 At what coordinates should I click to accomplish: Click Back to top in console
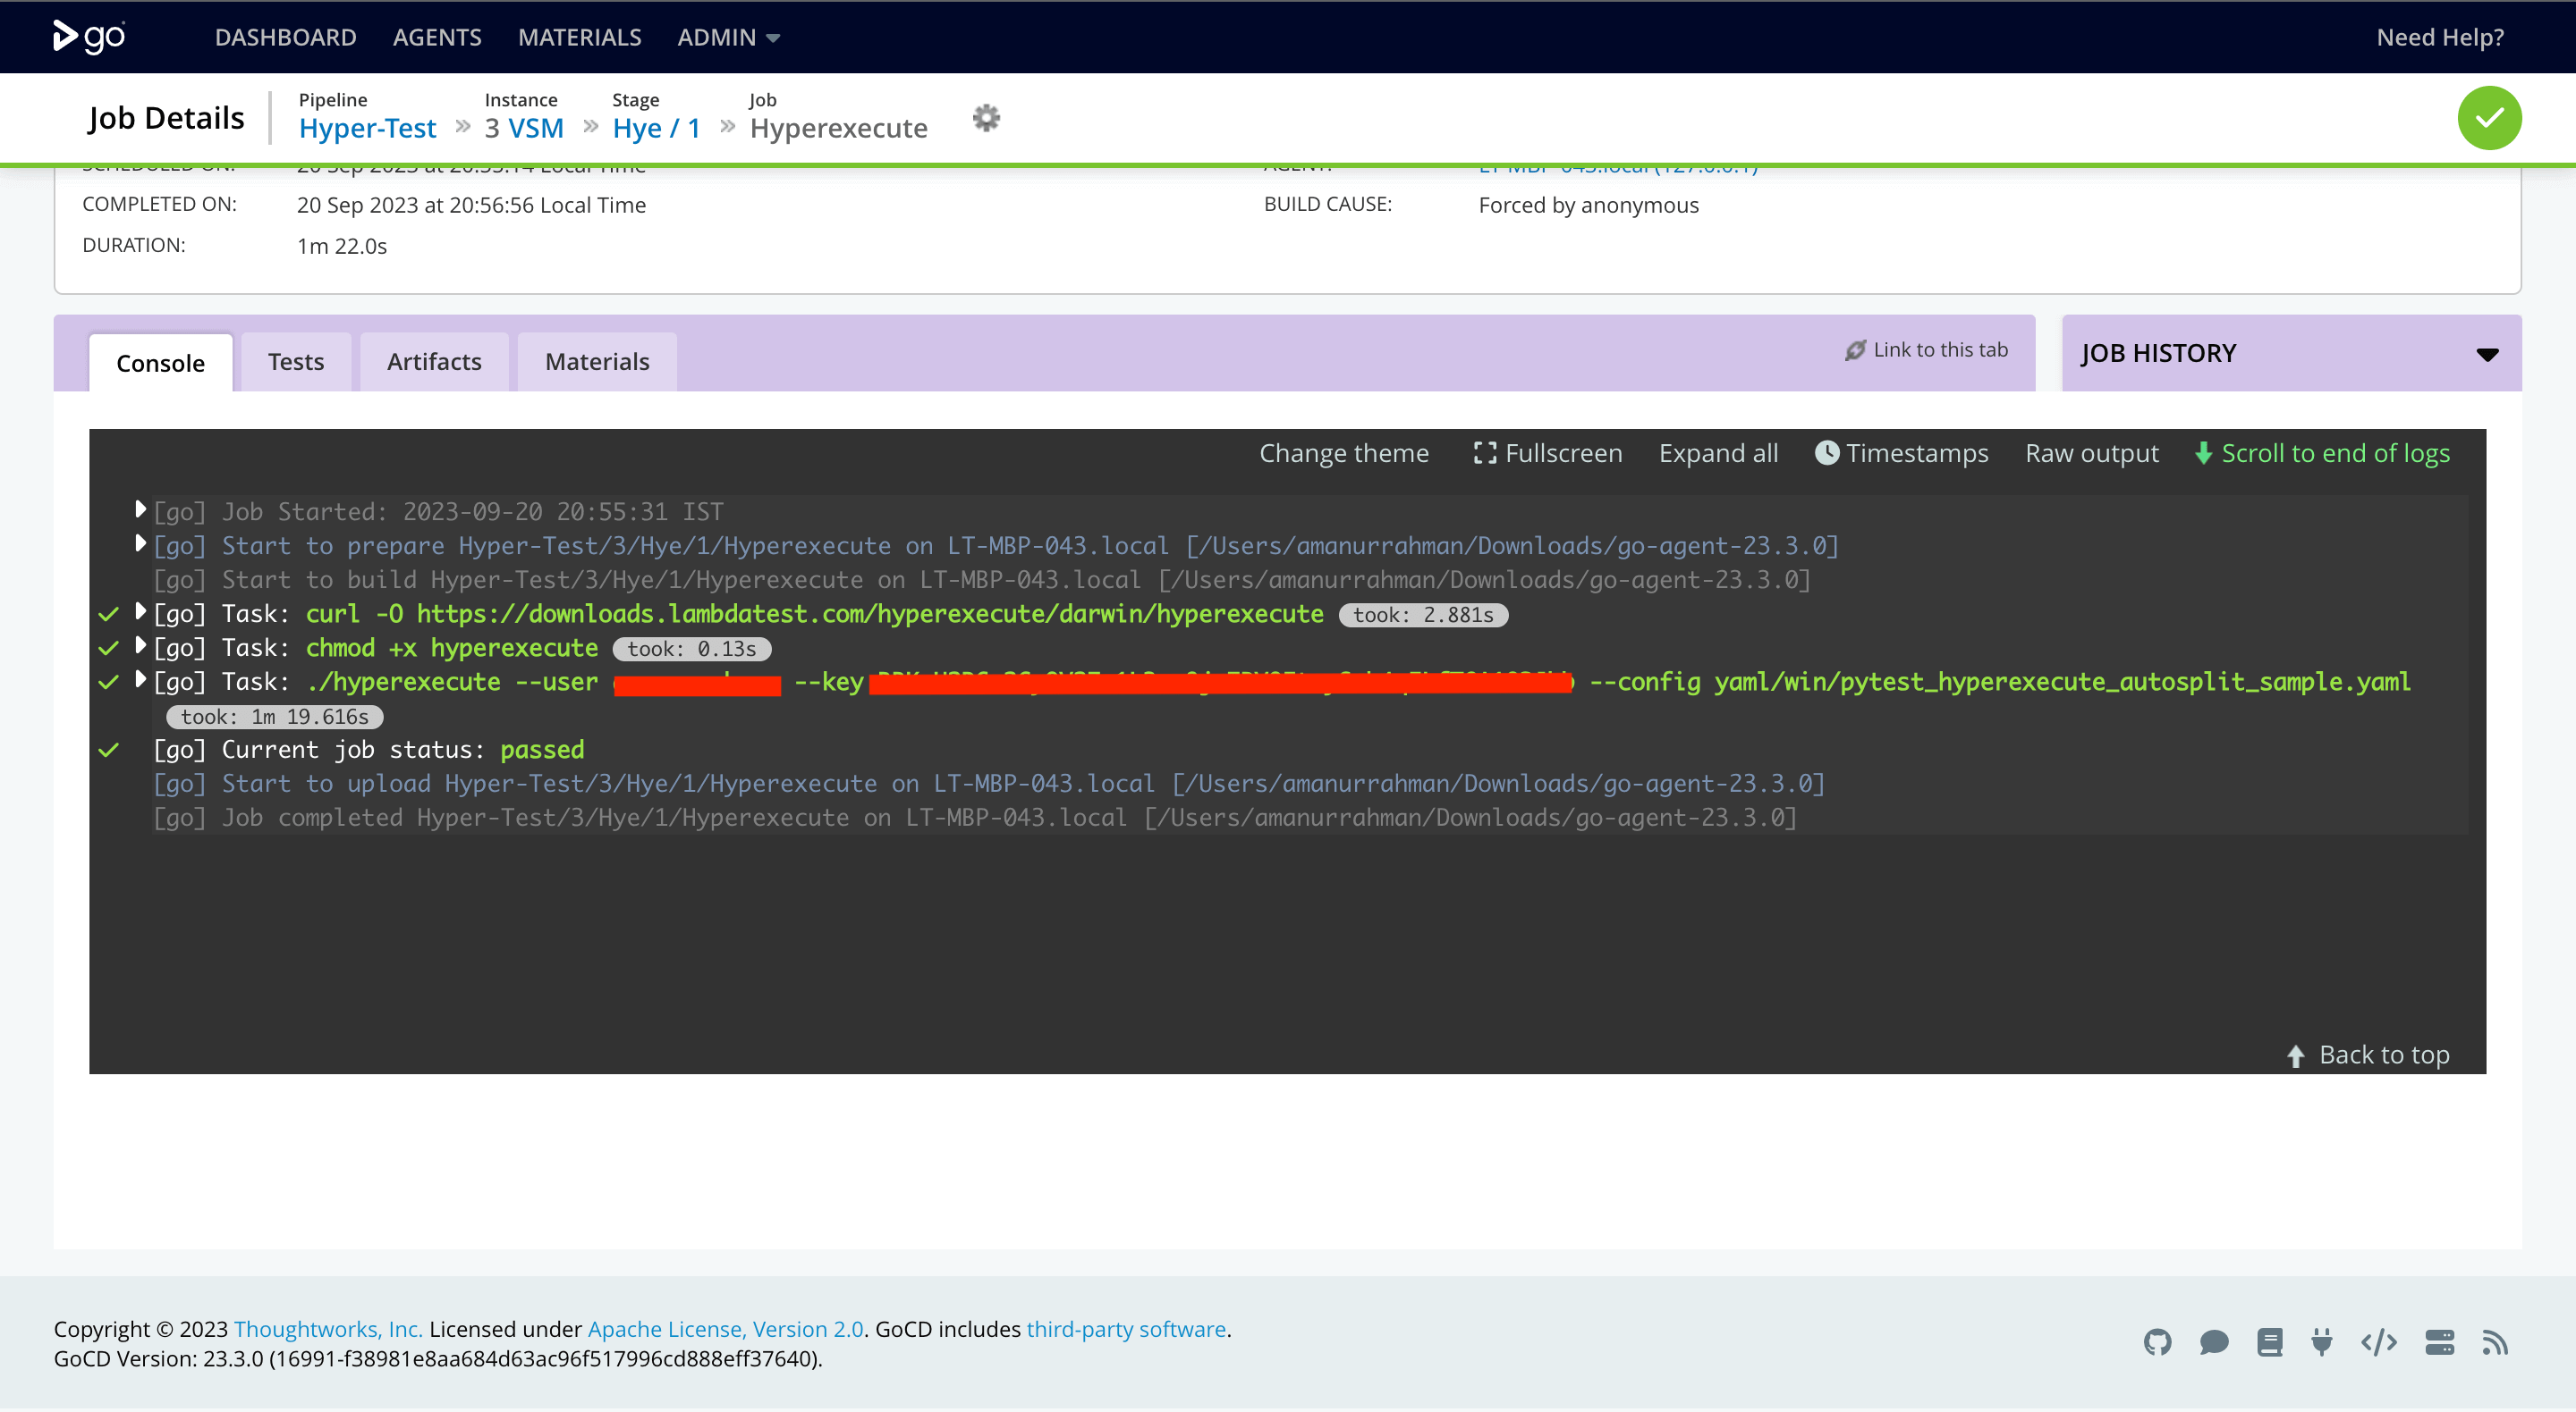point(2368,1055)
